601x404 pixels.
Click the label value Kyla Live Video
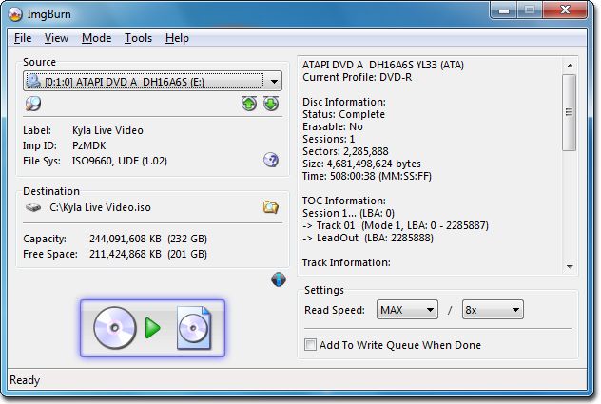[107, 130]
